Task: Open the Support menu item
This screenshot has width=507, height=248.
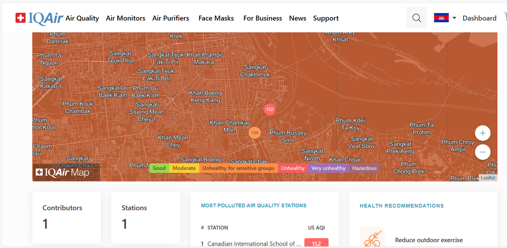Action: point(326,18)
